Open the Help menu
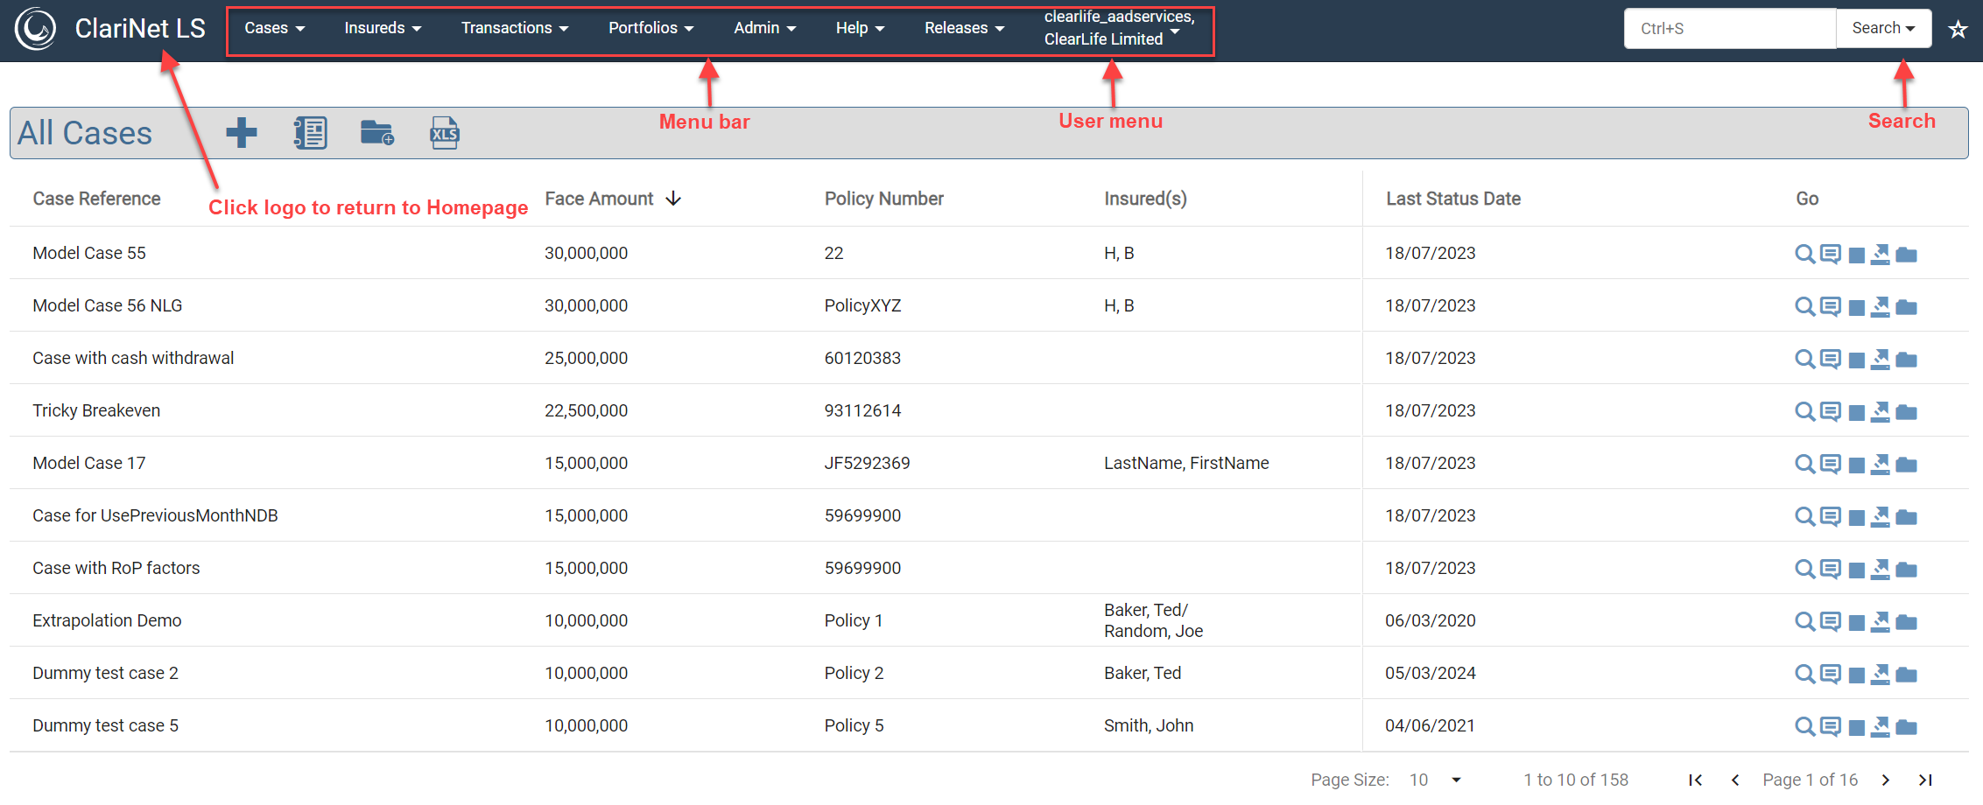The image size is (1983, 805). 860,28
